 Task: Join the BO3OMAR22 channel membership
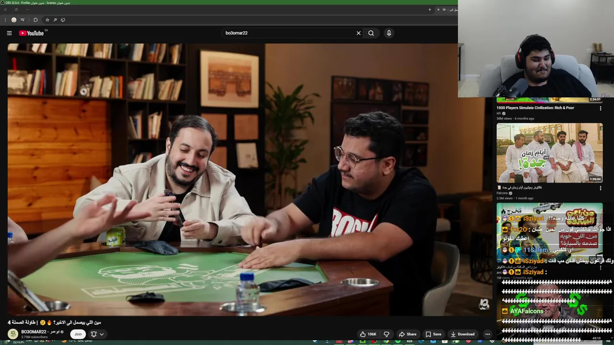78,334
